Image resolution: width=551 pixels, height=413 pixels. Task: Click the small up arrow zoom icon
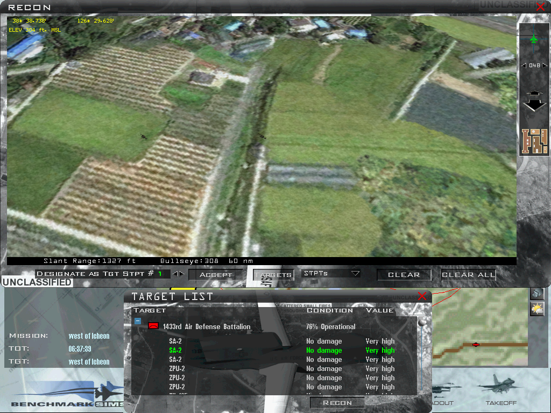point(534,94)
